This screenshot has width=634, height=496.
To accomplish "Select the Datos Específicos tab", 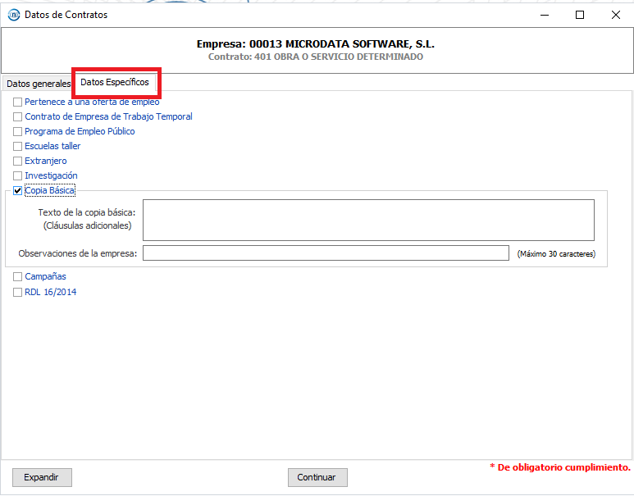I will point(115,83).
